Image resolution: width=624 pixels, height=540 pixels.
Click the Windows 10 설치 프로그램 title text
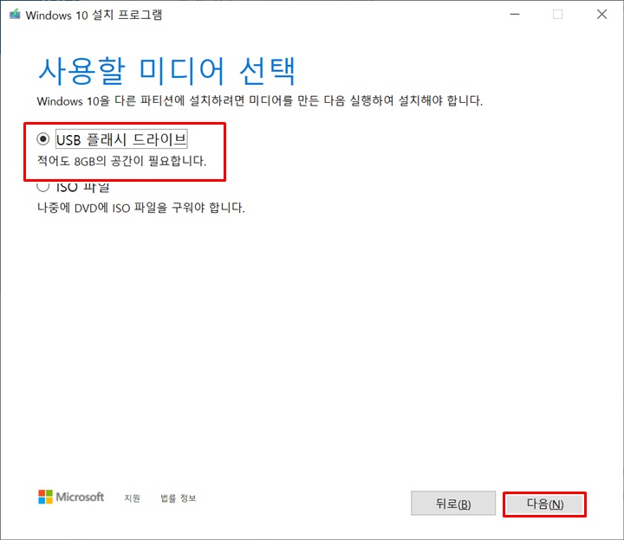point(94,15)
